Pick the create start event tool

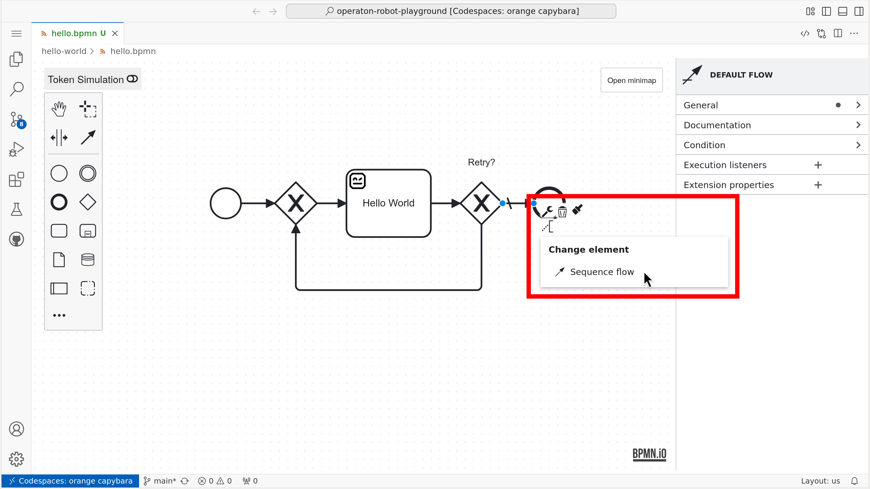(59, 173)
